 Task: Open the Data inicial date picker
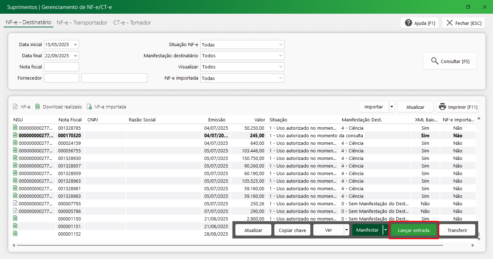click(75, 45)
